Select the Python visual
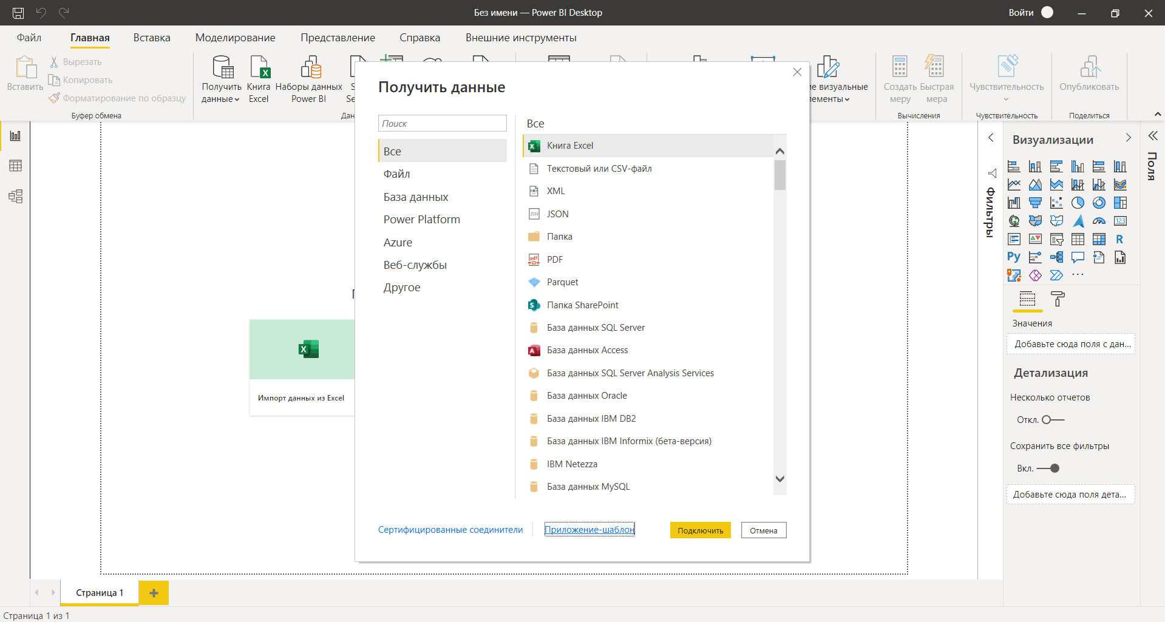 point(1014,257)
